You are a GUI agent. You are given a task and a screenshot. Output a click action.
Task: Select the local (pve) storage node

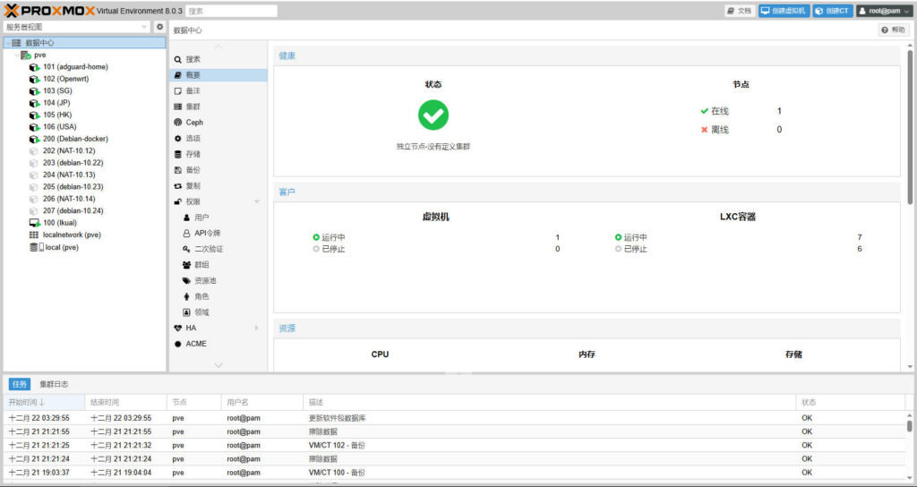click(61, 247)
